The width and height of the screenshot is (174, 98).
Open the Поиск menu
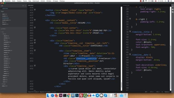coord(25,1)
